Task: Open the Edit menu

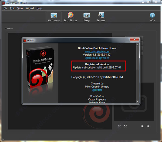Action: [12, 8]
